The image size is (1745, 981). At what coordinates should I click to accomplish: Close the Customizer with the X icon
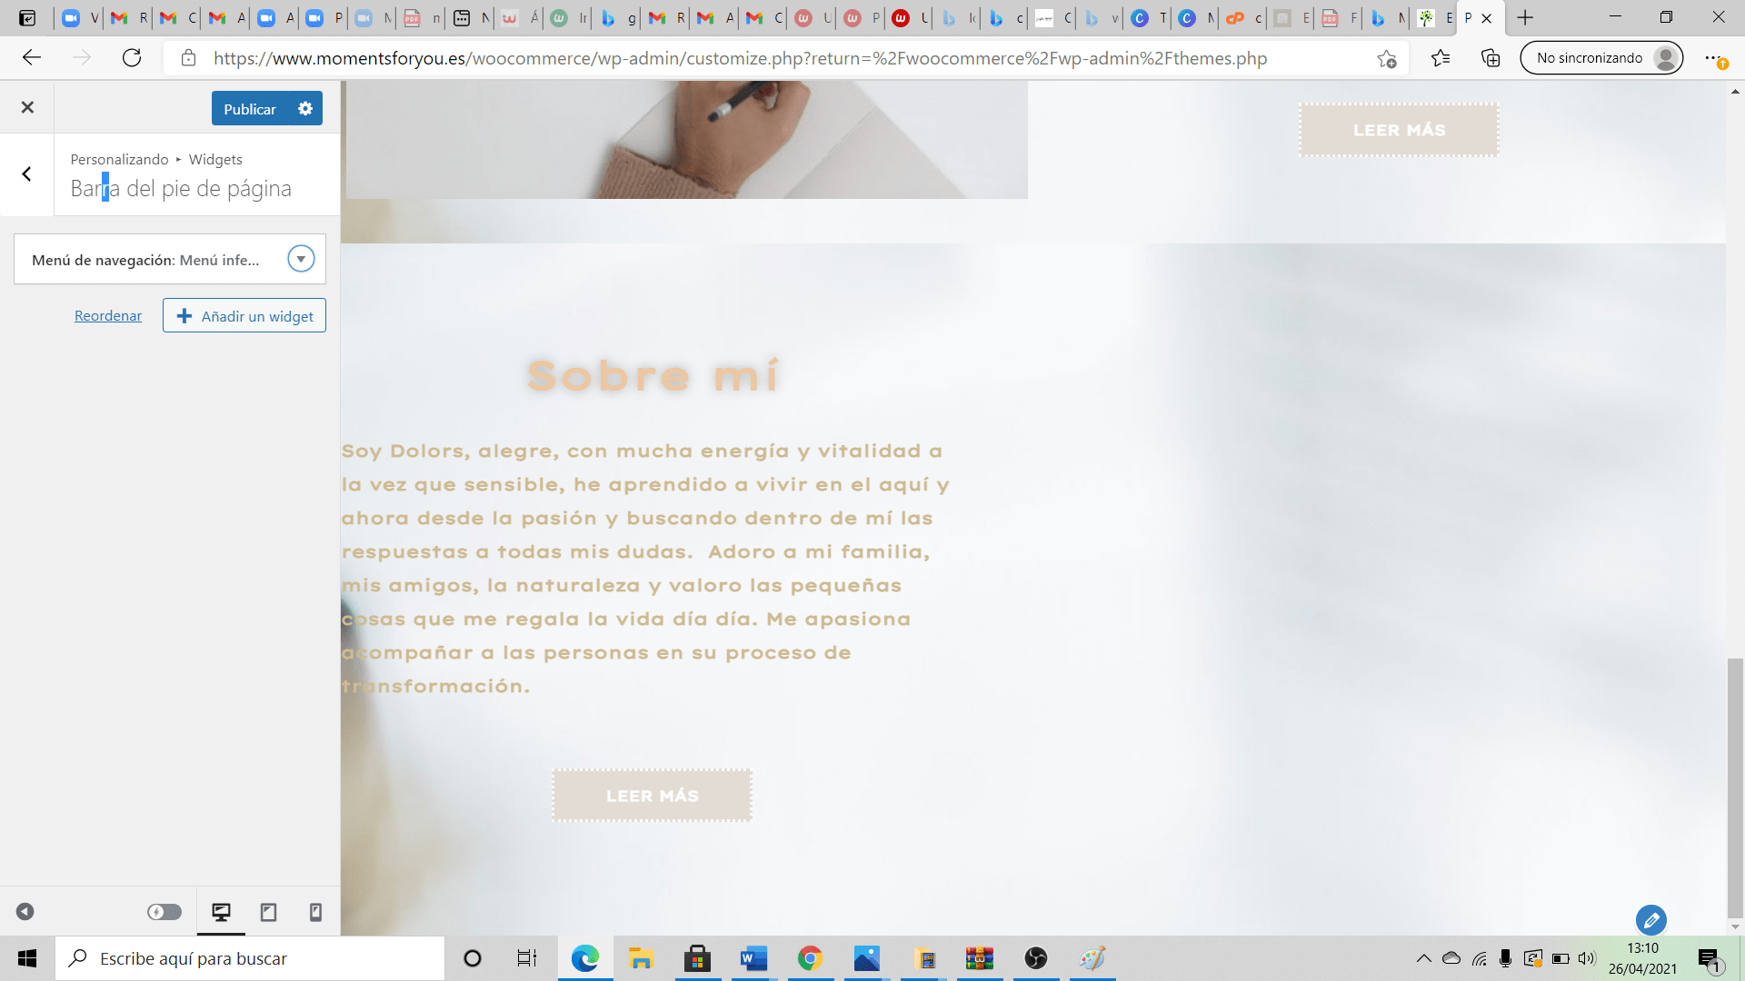pos(27,107)
